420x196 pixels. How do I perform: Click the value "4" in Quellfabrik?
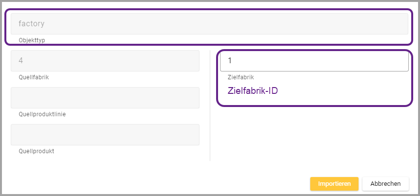click(x=21, y=61)
